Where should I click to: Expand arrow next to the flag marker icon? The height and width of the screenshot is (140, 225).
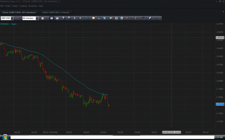pyautogui.click(x=84, y=18)
